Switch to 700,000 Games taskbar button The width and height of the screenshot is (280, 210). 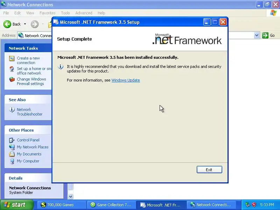tap(62, 205)
